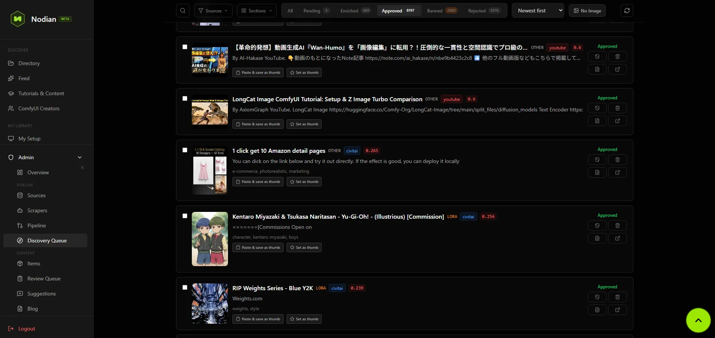The image size is (715, 338).
Task: Open the Kentaro Miyazaki LoRA thumbnail image
Action: click(210, 239)
